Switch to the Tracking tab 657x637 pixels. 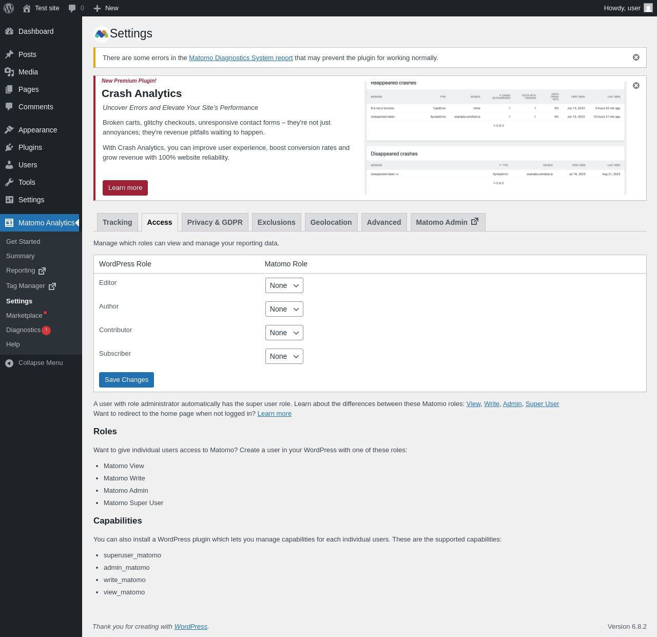click(118, 222)
